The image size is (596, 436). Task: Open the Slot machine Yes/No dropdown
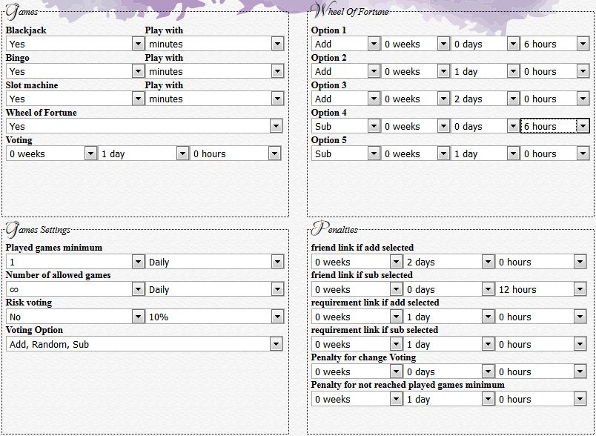[76, 99]
